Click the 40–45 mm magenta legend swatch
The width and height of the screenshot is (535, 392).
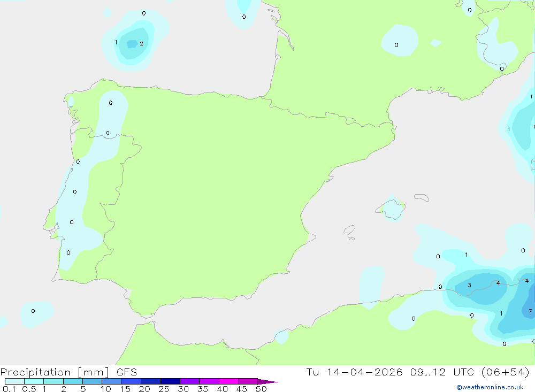[228, 381]
